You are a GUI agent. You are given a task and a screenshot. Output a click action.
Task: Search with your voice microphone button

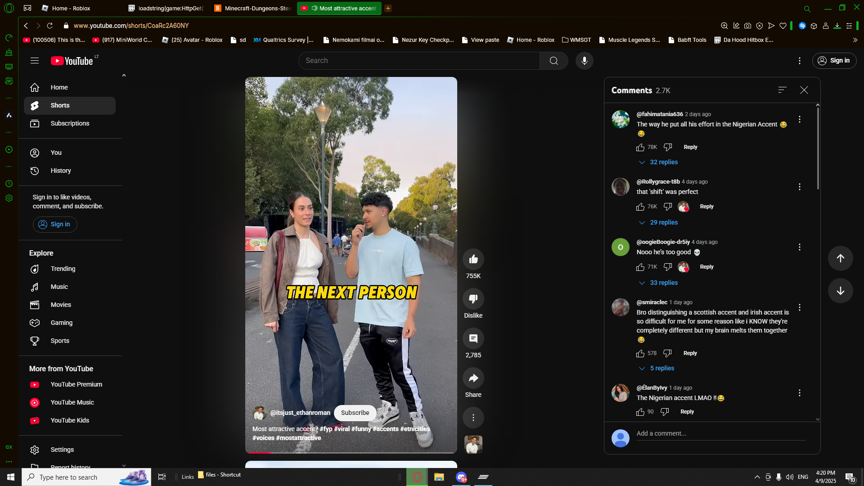(584, 61)
